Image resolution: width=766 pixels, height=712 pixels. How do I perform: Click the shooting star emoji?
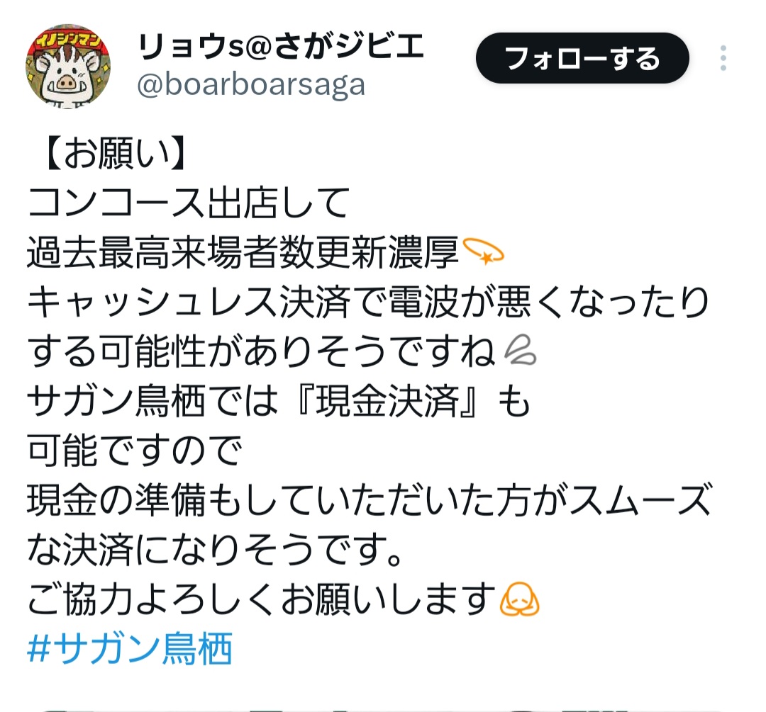point(483,252)
